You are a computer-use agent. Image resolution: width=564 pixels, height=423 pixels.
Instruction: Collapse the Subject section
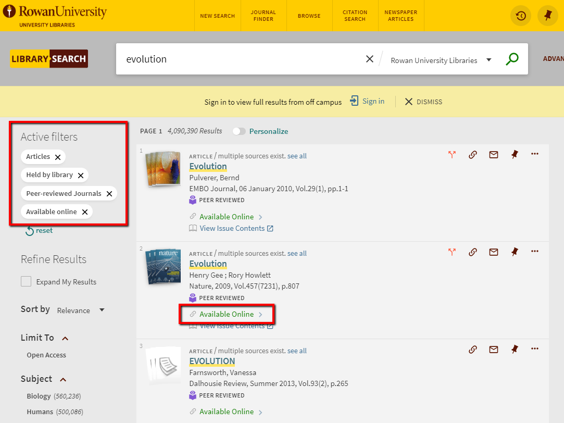[x=63, y=379]
